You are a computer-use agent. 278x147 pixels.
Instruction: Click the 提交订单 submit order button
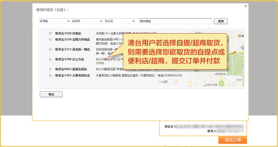pos(233,140)
